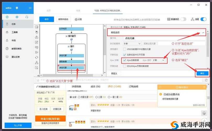Toggle the 流程 switch off

click(x=203, y=19)
